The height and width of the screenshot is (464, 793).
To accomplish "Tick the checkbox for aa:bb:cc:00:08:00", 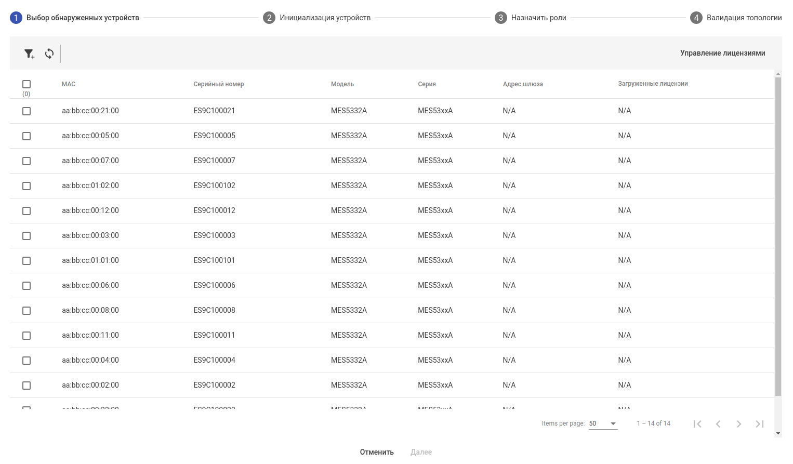I will click(x=27, y=311).
